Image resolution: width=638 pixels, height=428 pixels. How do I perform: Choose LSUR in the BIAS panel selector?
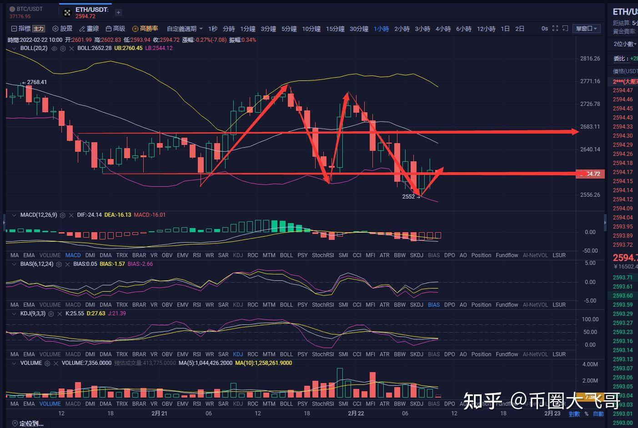pos(559,305)
